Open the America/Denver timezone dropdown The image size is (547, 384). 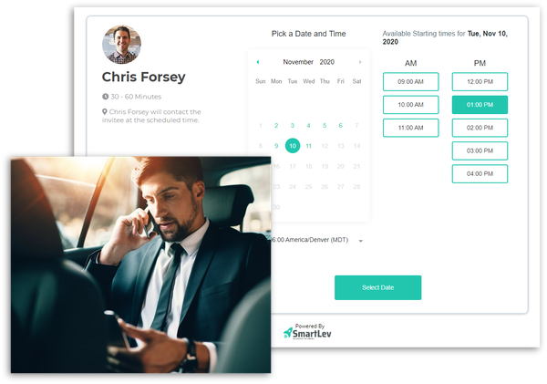(x=316, y=240)
